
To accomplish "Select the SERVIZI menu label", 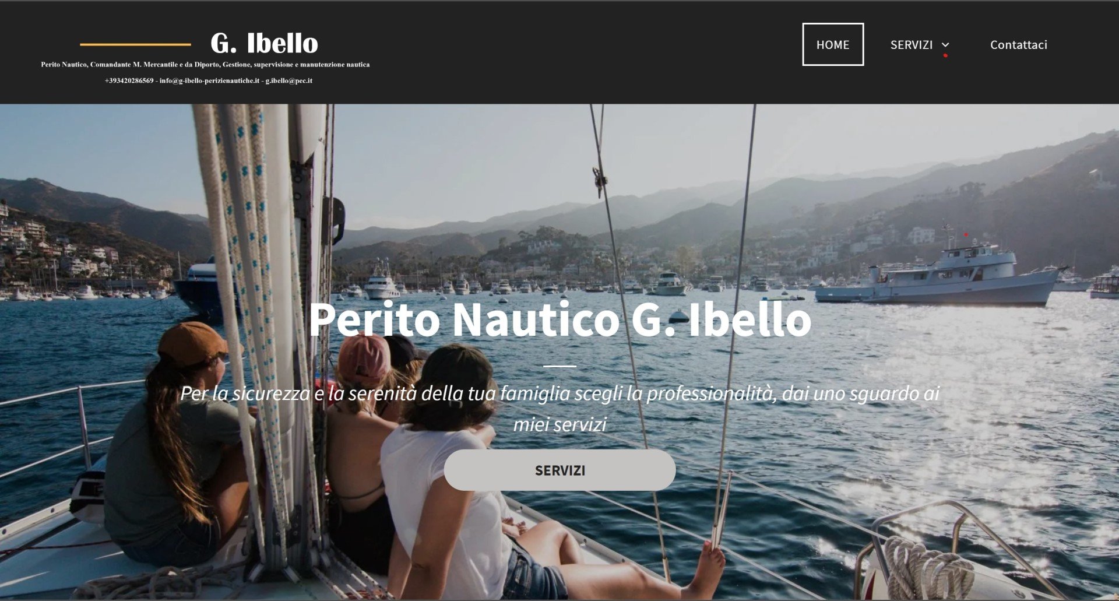I will [911, 45].
